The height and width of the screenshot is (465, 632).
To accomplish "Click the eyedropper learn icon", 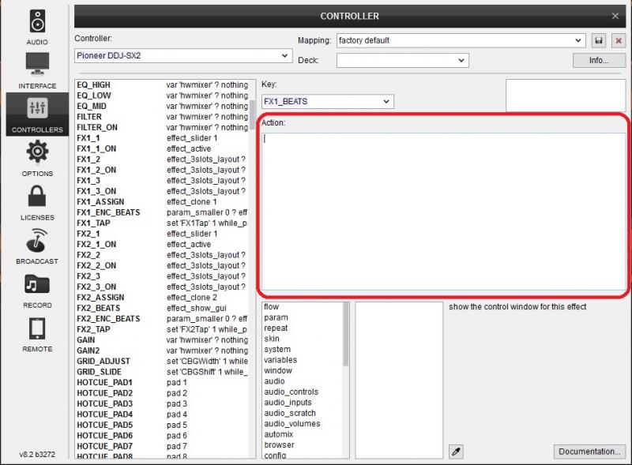I will (x=456, y=452).
